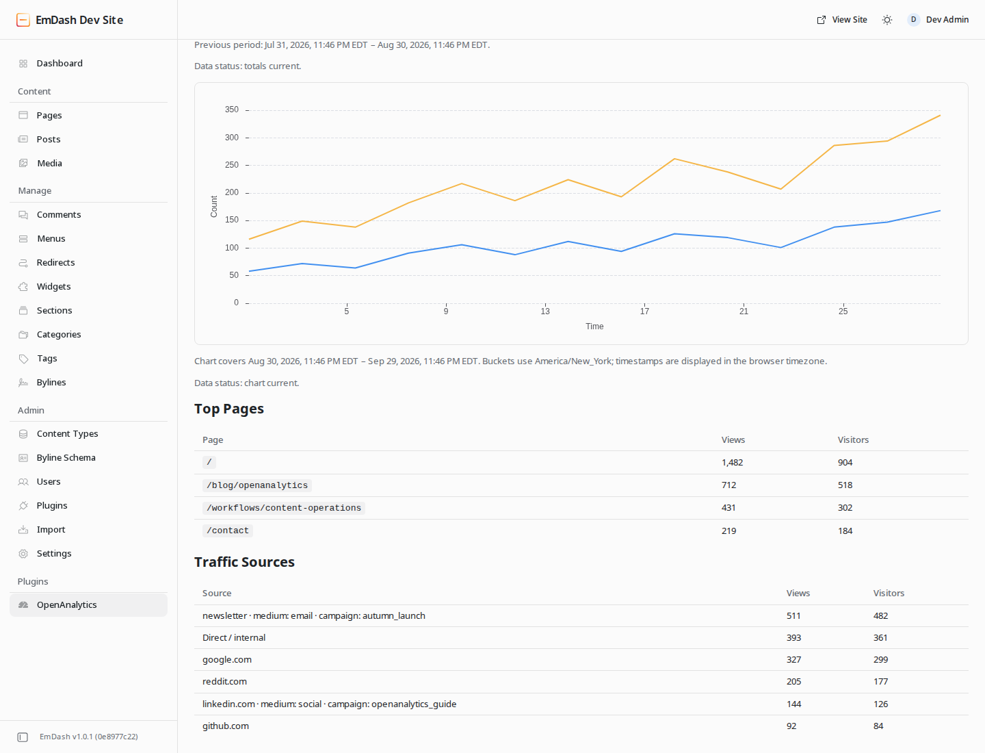Screen dimensions: 985x753
Task: Click the Posts icon in sidebar
Action: pyautogui.click(x=23, y=139)
